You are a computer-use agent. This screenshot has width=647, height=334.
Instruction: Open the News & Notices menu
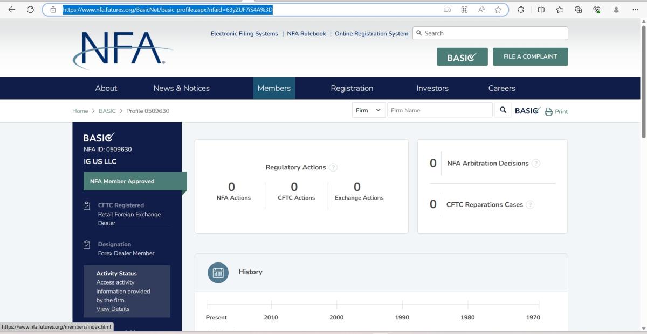pos(181,88)
